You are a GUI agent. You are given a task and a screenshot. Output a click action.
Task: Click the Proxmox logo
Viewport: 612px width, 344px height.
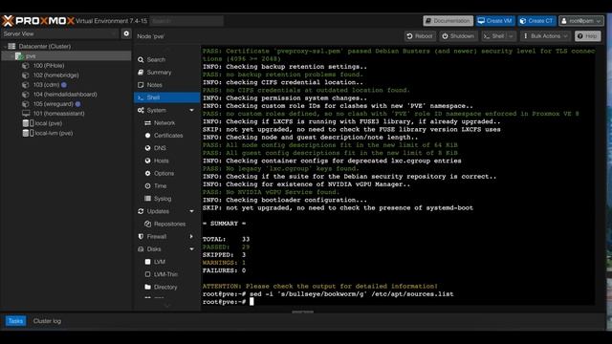(38, 21)
